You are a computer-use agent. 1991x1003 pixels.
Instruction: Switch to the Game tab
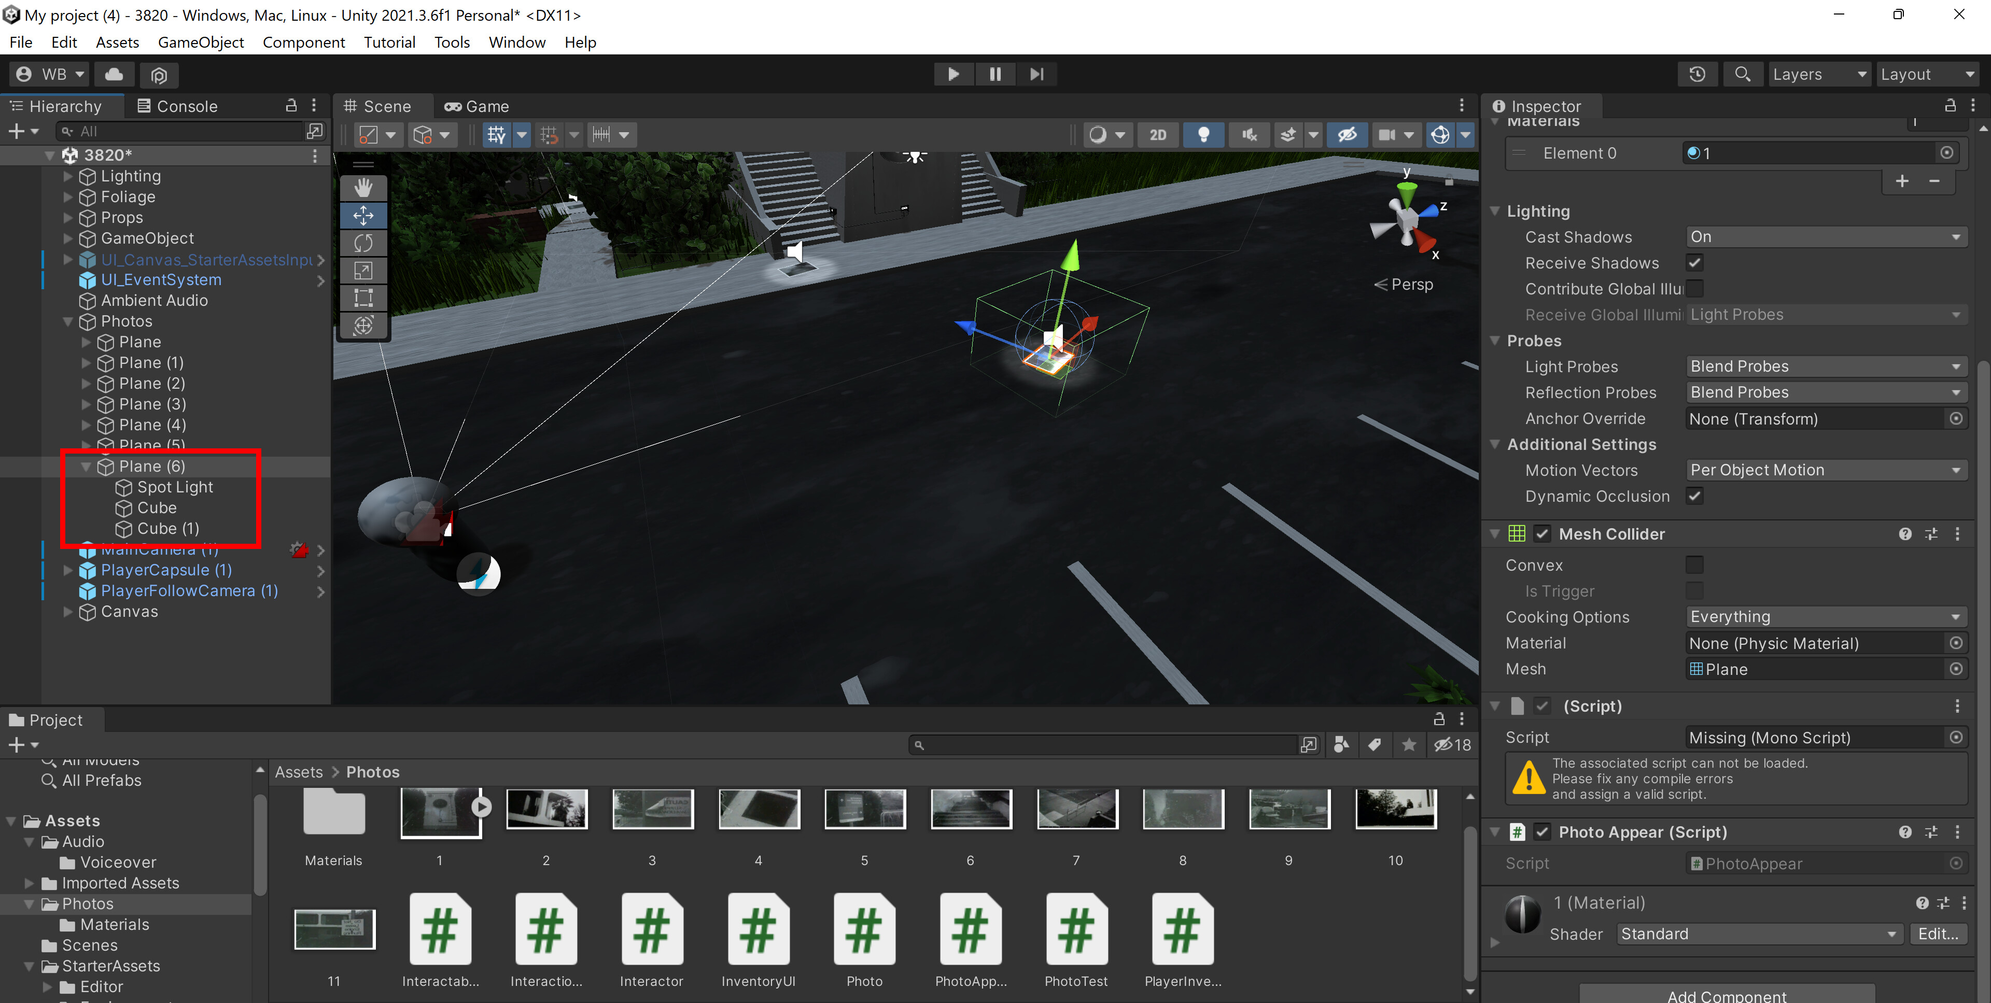[476, 106]
